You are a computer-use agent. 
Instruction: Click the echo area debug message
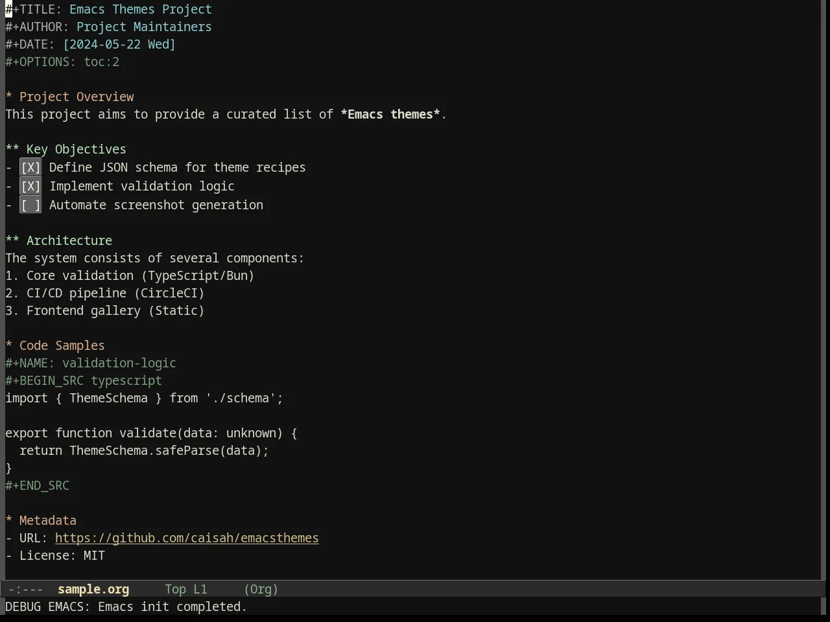click(x=126, y=607)
